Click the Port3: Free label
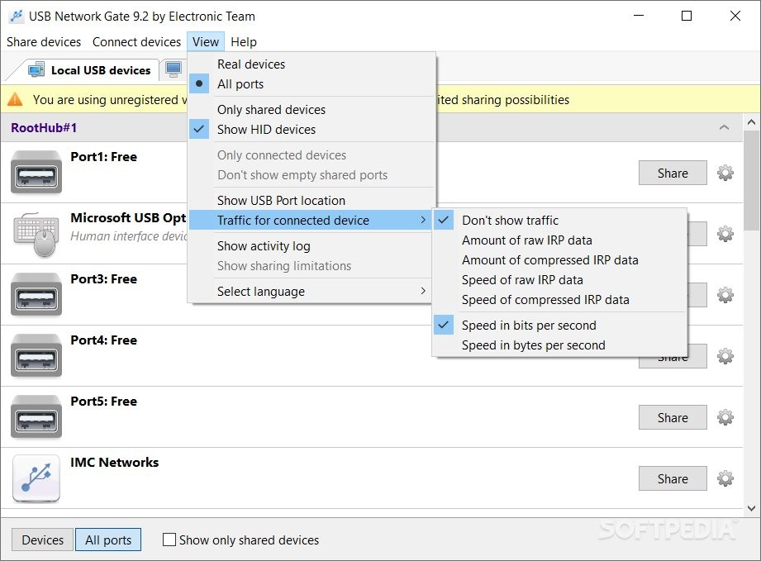Screen dimensions: 761x561 (104, 279)
